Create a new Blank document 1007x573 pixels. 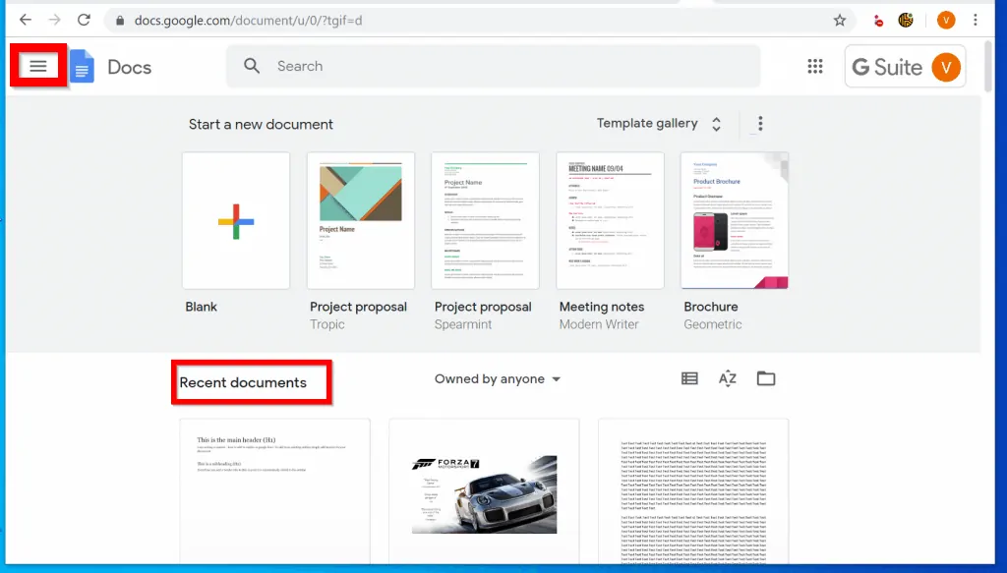pyautogui.click(x=236, y=219)
